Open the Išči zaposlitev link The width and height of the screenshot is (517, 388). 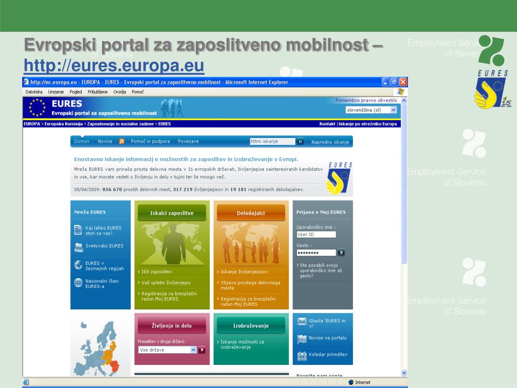(x=157, y=272)
